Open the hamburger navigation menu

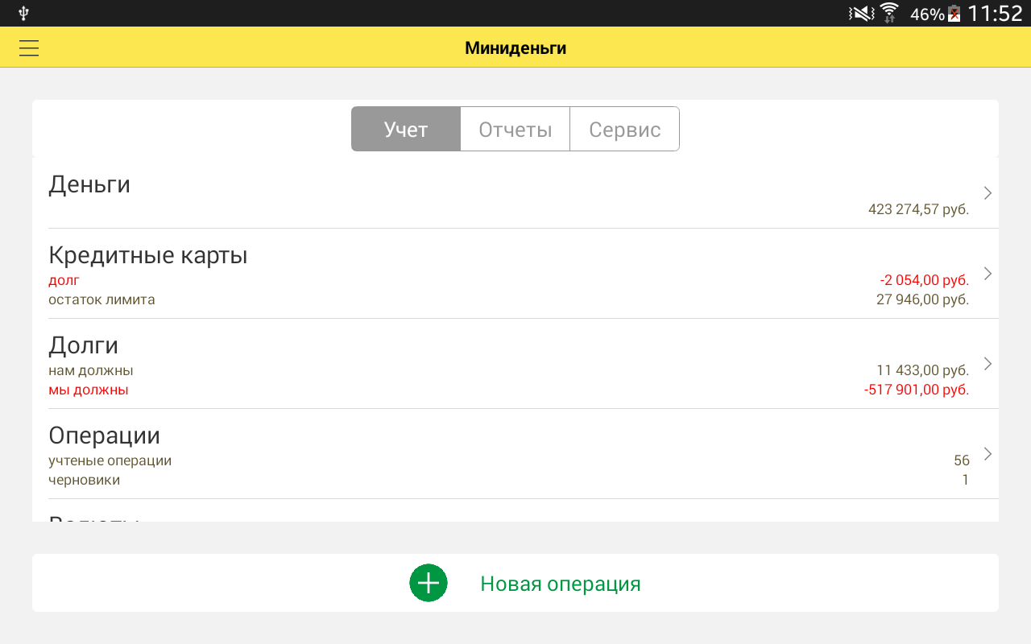pyautogui.click(x=29, y=48)
